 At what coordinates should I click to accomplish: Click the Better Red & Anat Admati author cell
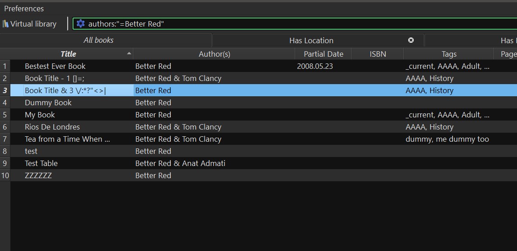(x=180, y=163)
